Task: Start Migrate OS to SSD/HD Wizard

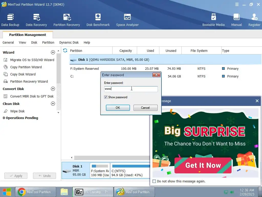Action: point(29,60)
